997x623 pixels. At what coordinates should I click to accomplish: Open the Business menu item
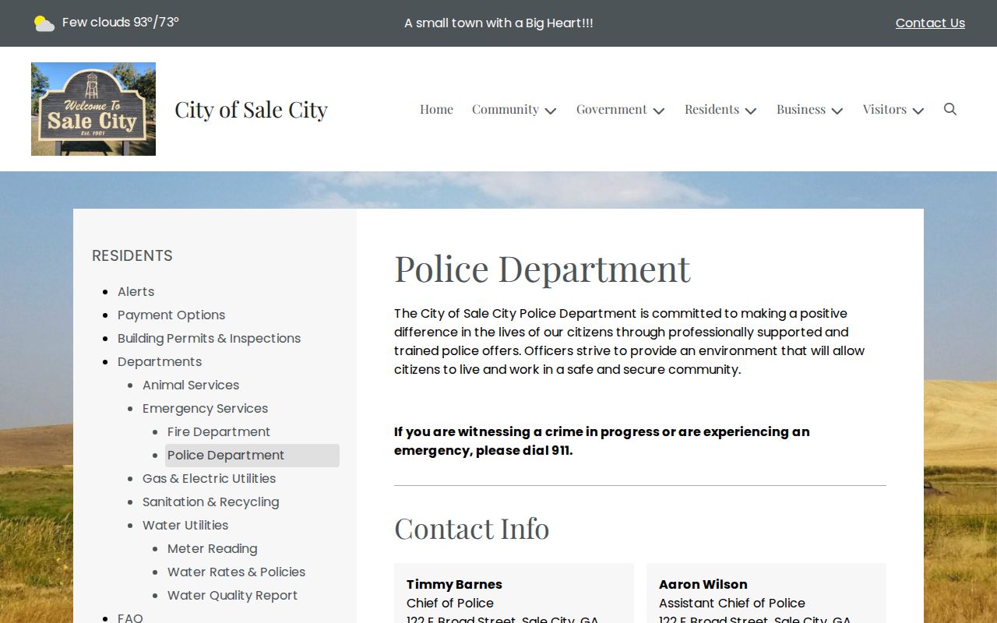point(801,109)
